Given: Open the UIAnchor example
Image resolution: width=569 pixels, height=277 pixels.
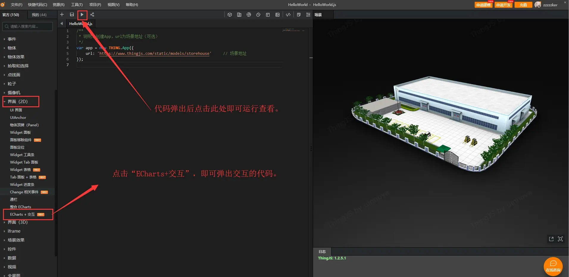Looking at the screenshot, I should (x=18, y=118).
